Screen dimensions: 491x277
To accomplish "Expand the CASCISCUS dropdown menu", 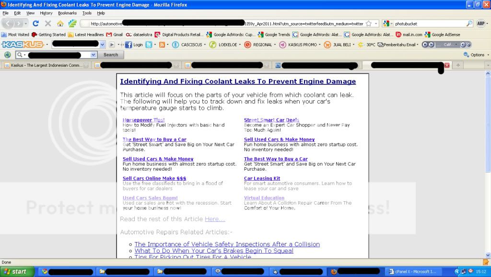I will [205, 45].
